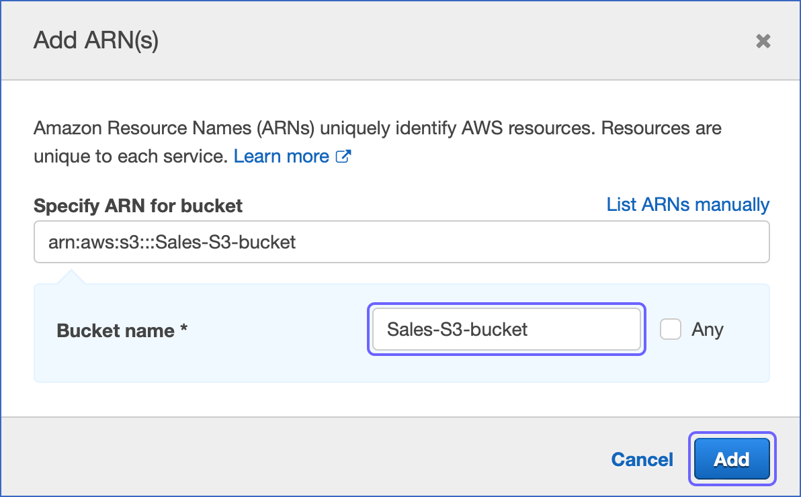Screen dimensions: 801x497
Task: Click the external link icon beside Learn more
Action: (x=343, y=156)
